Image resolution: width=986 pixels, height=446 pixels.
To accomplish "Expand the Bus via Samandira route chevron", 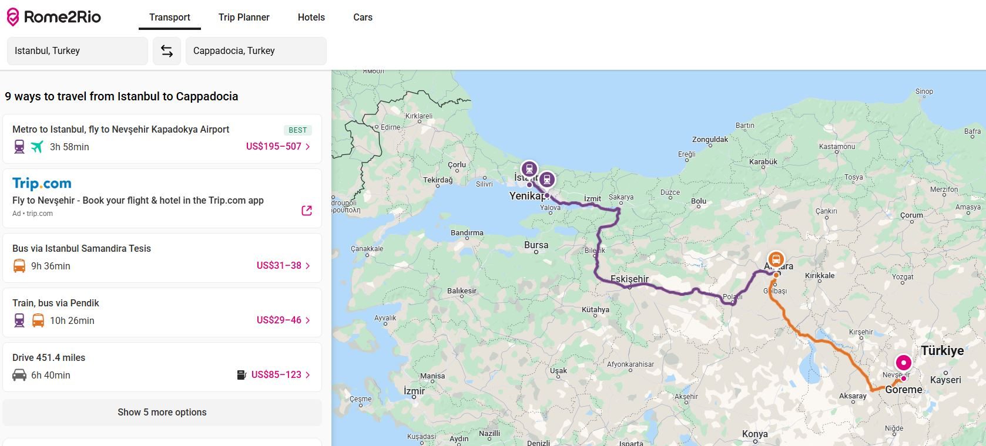I will (x=308, y=266).
